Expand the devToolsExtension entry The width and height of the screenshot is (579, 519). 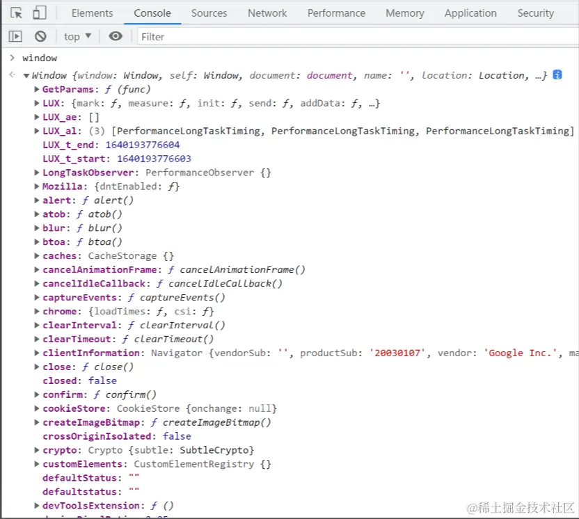[37, 506]
